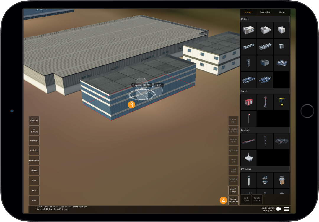319x222 pixels.
Task: Click the Unnamed (12178) name field
Action: pyautogui.click(x=141, y=85)
